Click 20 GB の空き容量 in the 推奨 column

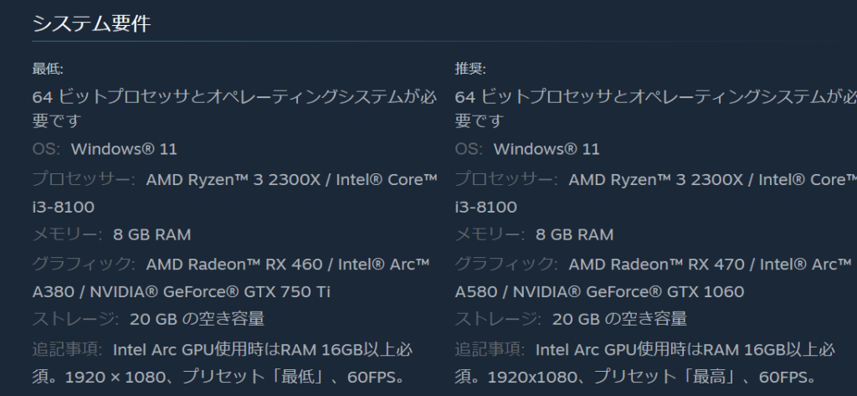tap(619, 319)
